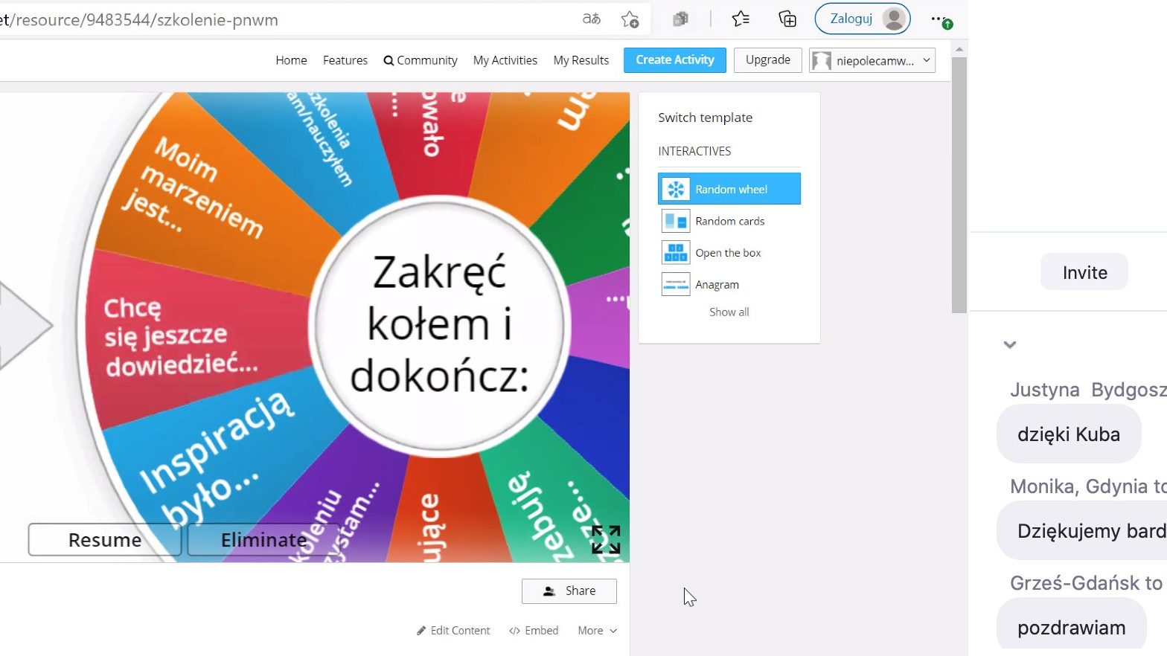Add page to favorites star icon
This screenshot has width=1167, height=656.
click(630, 19)
